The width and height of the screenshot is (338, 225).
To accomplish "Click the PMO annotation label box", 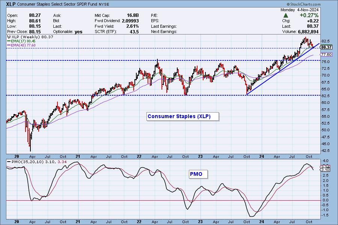I will 198,174.
